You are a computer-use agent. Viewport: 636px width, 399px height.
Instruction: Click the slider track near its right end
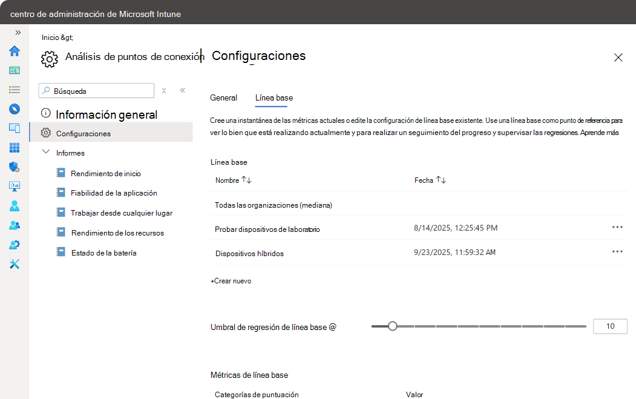576,326
